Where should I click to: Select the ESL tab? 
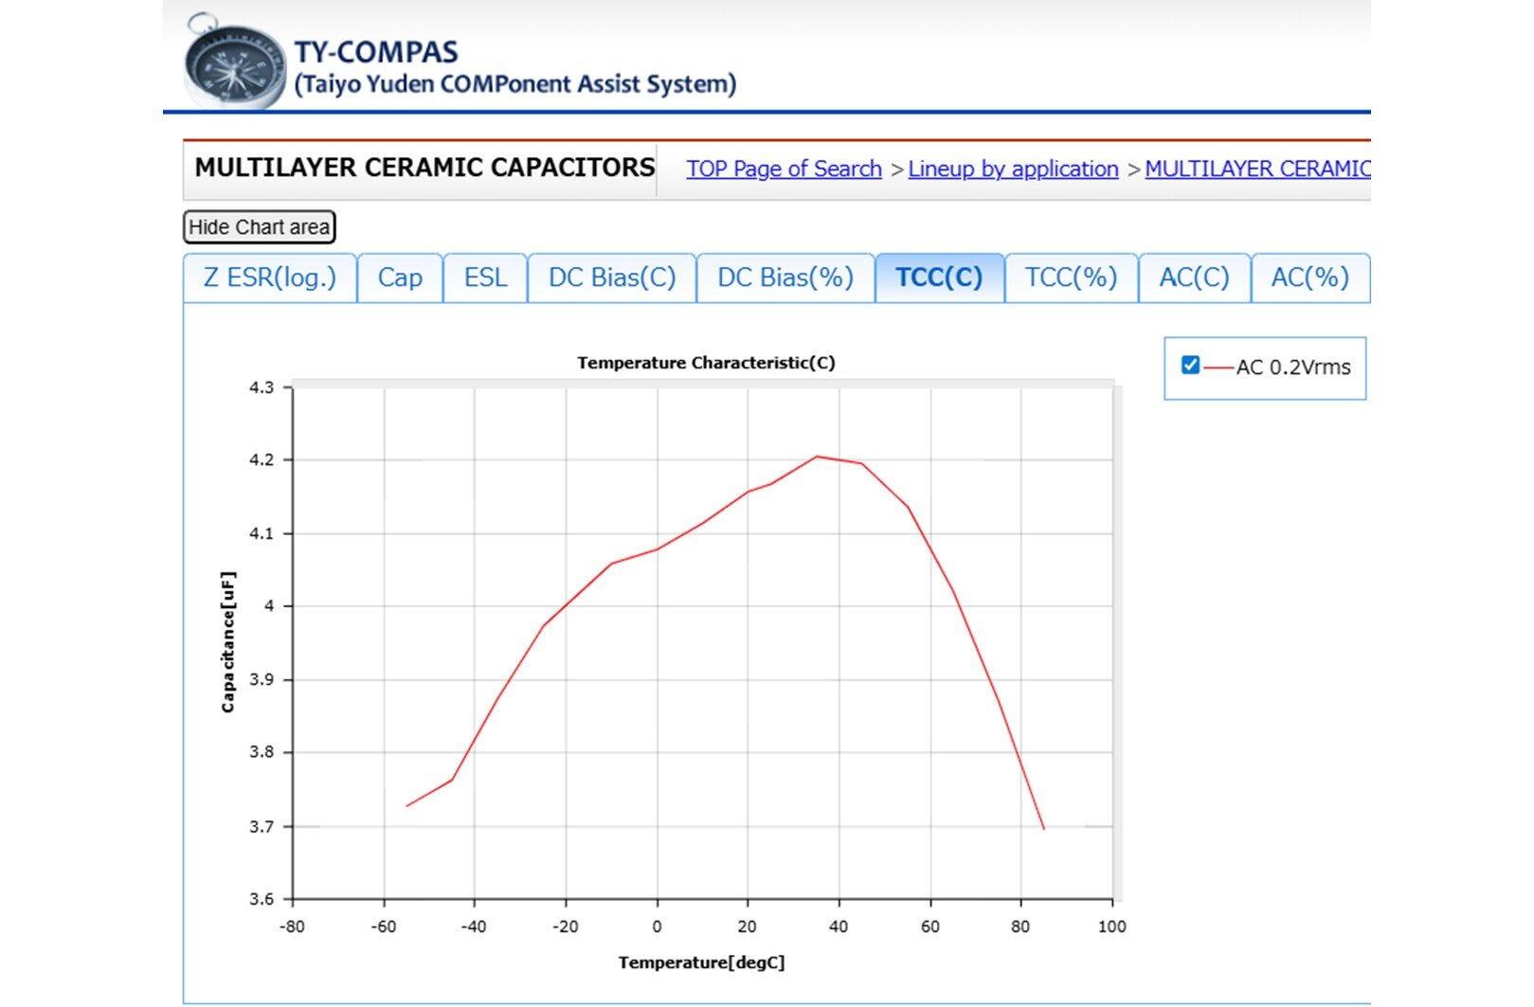(485, 278)
